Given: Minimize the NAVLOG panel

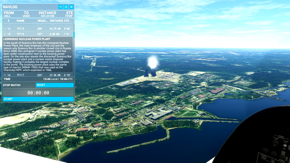Looking at the screenshot, I should pyautogui.click(x=61, y=7).
